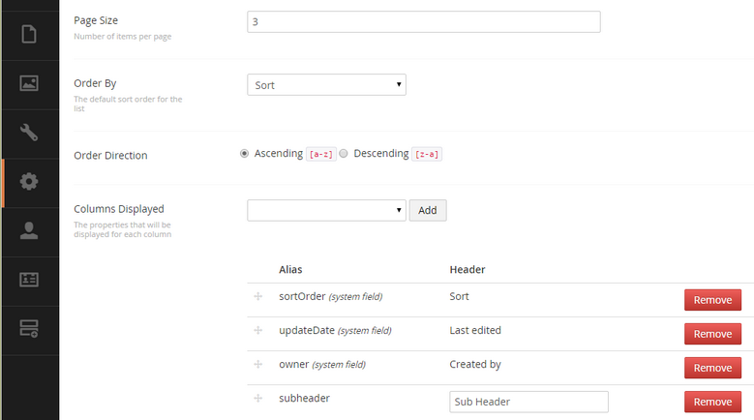Open the Users person icon in sidebar
This screenshot has width=754, height=420.
point(29,230)
